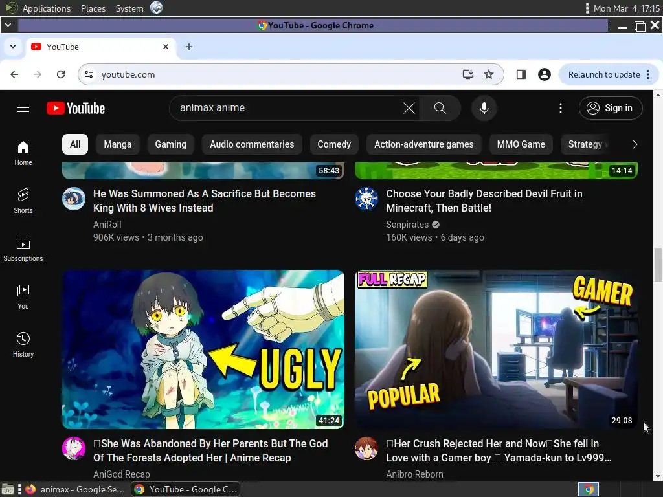
Task: Expand the tab search dropdown arrow
Action: (13, 47)
